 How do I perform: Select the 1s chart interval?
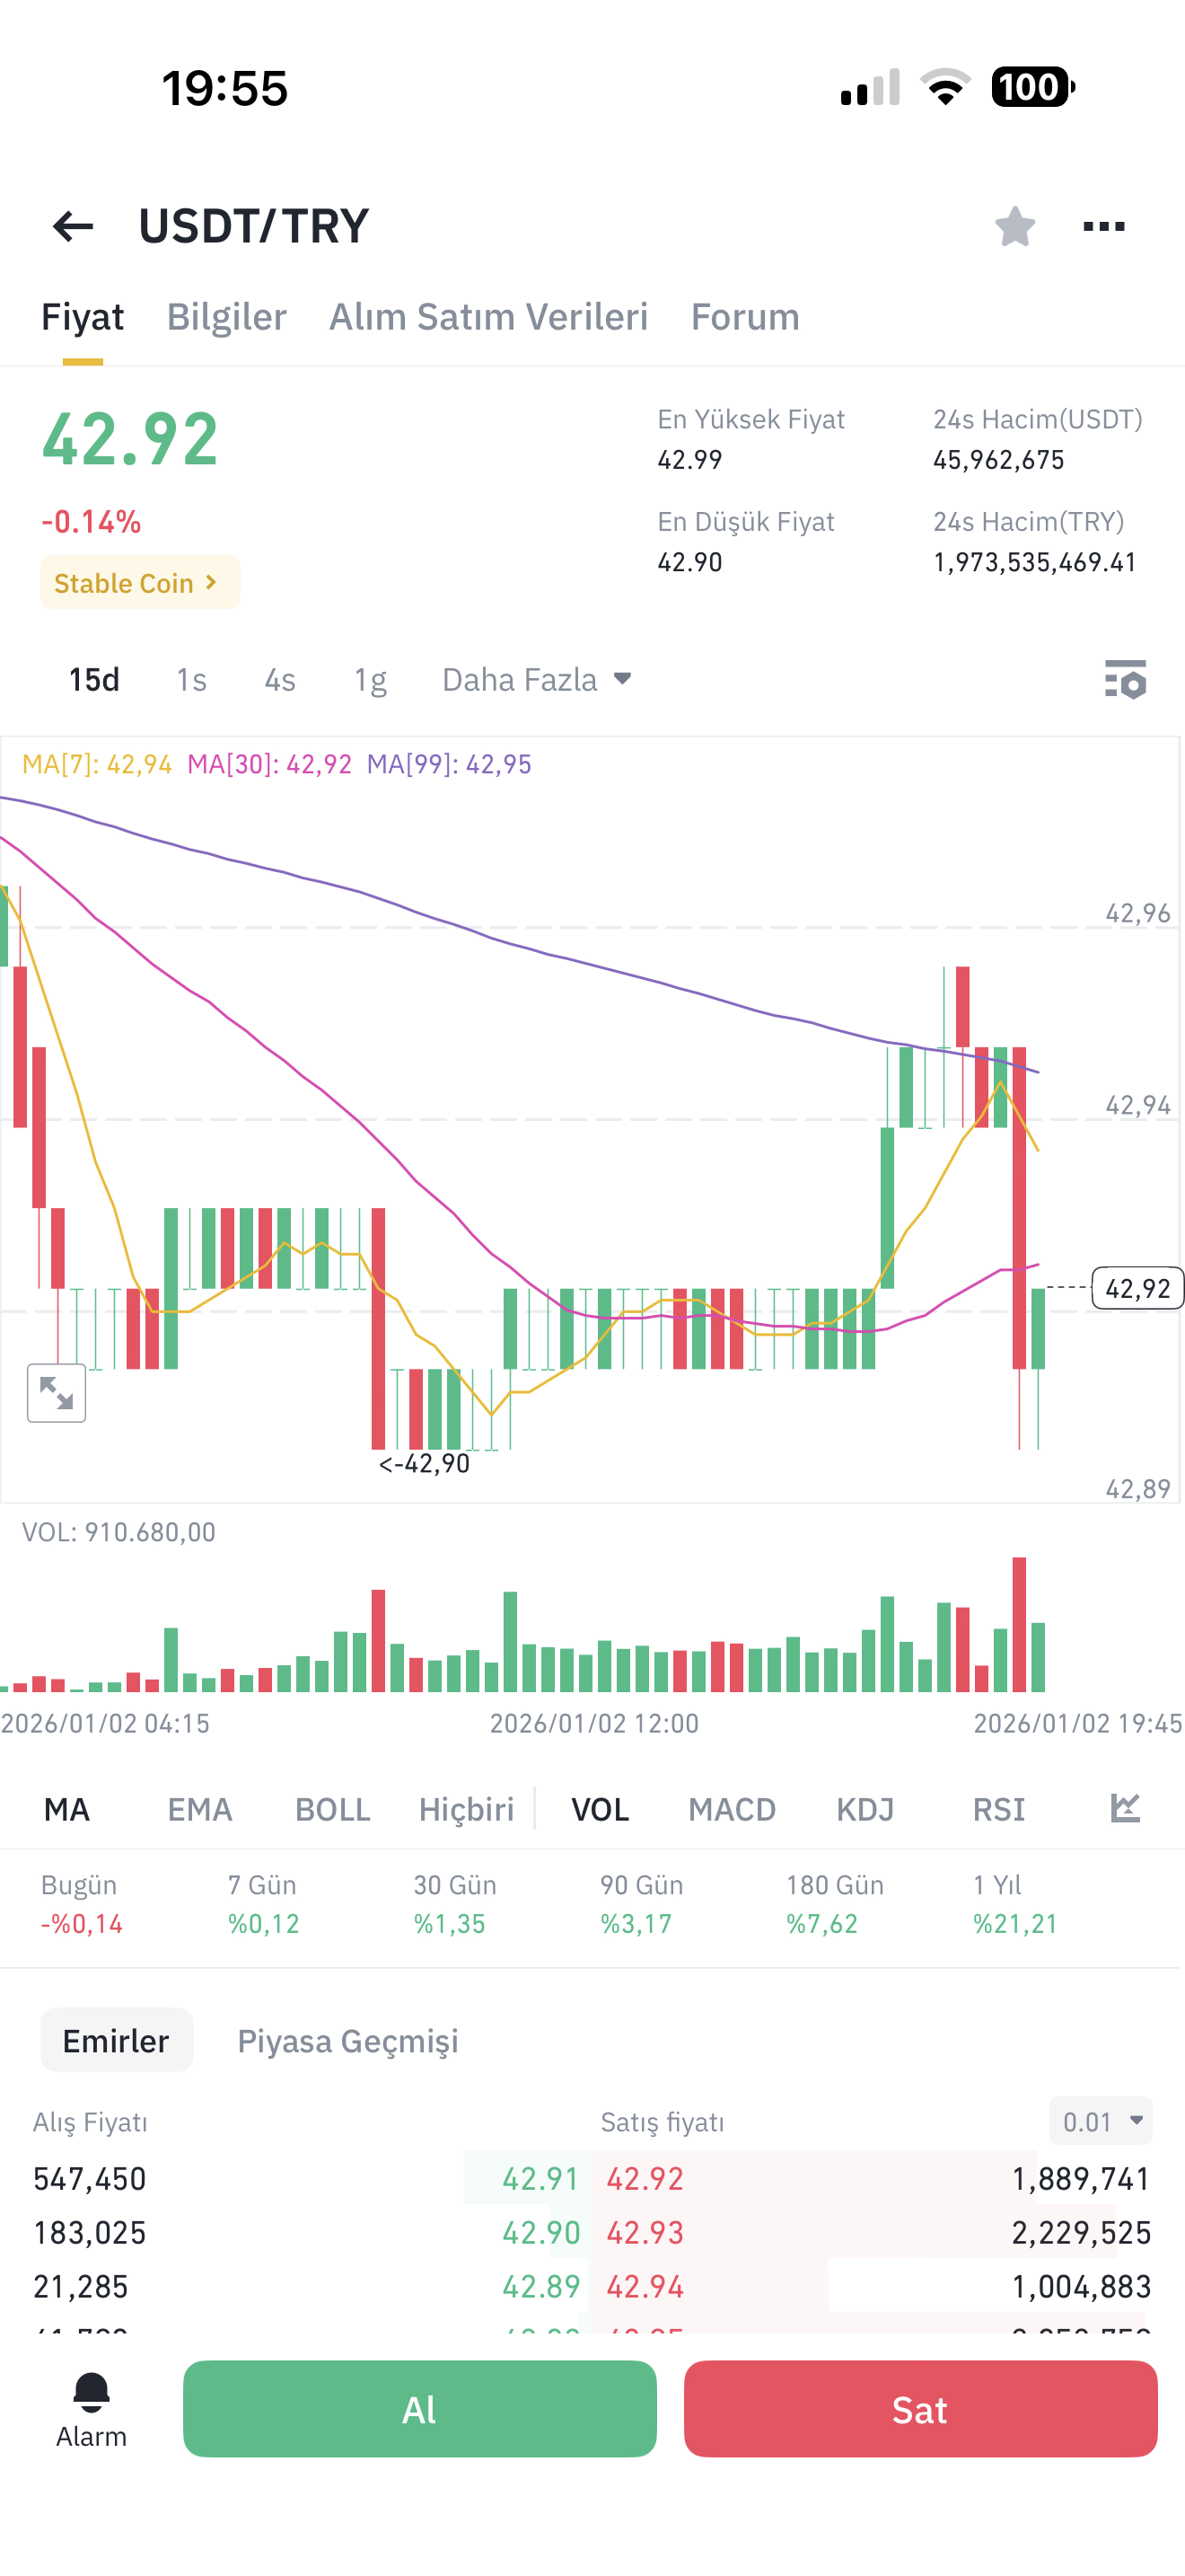pyautogui.click(x=191, y=680)
